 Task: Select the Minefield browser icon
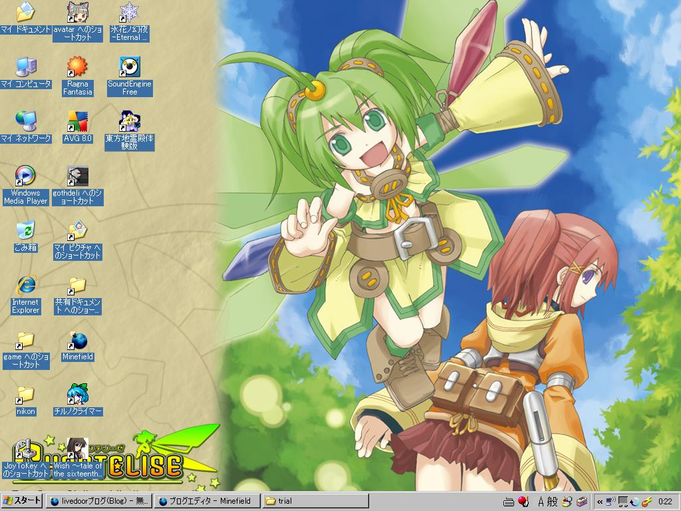tap(78, 340)
